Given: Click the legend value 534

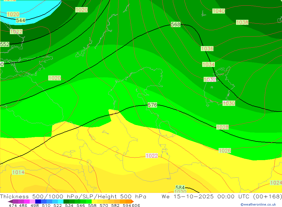Looking at the screenshot, I should 69,205.
